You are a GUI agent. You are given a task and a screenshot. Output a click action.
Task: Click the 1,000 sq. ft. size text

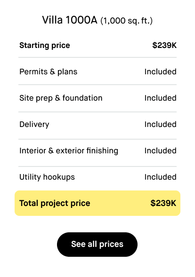coord(127,21)
